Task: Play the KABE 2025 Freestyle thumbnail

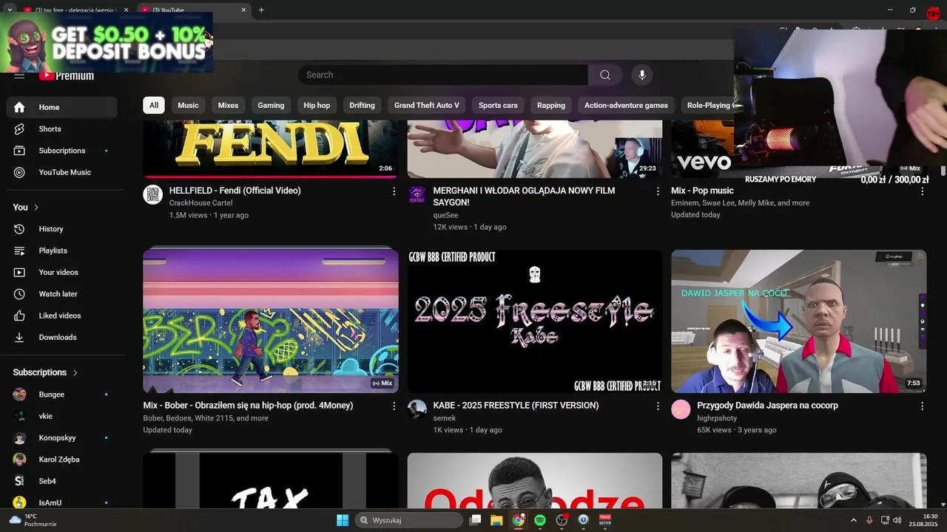Action: [x=535, y=321]
